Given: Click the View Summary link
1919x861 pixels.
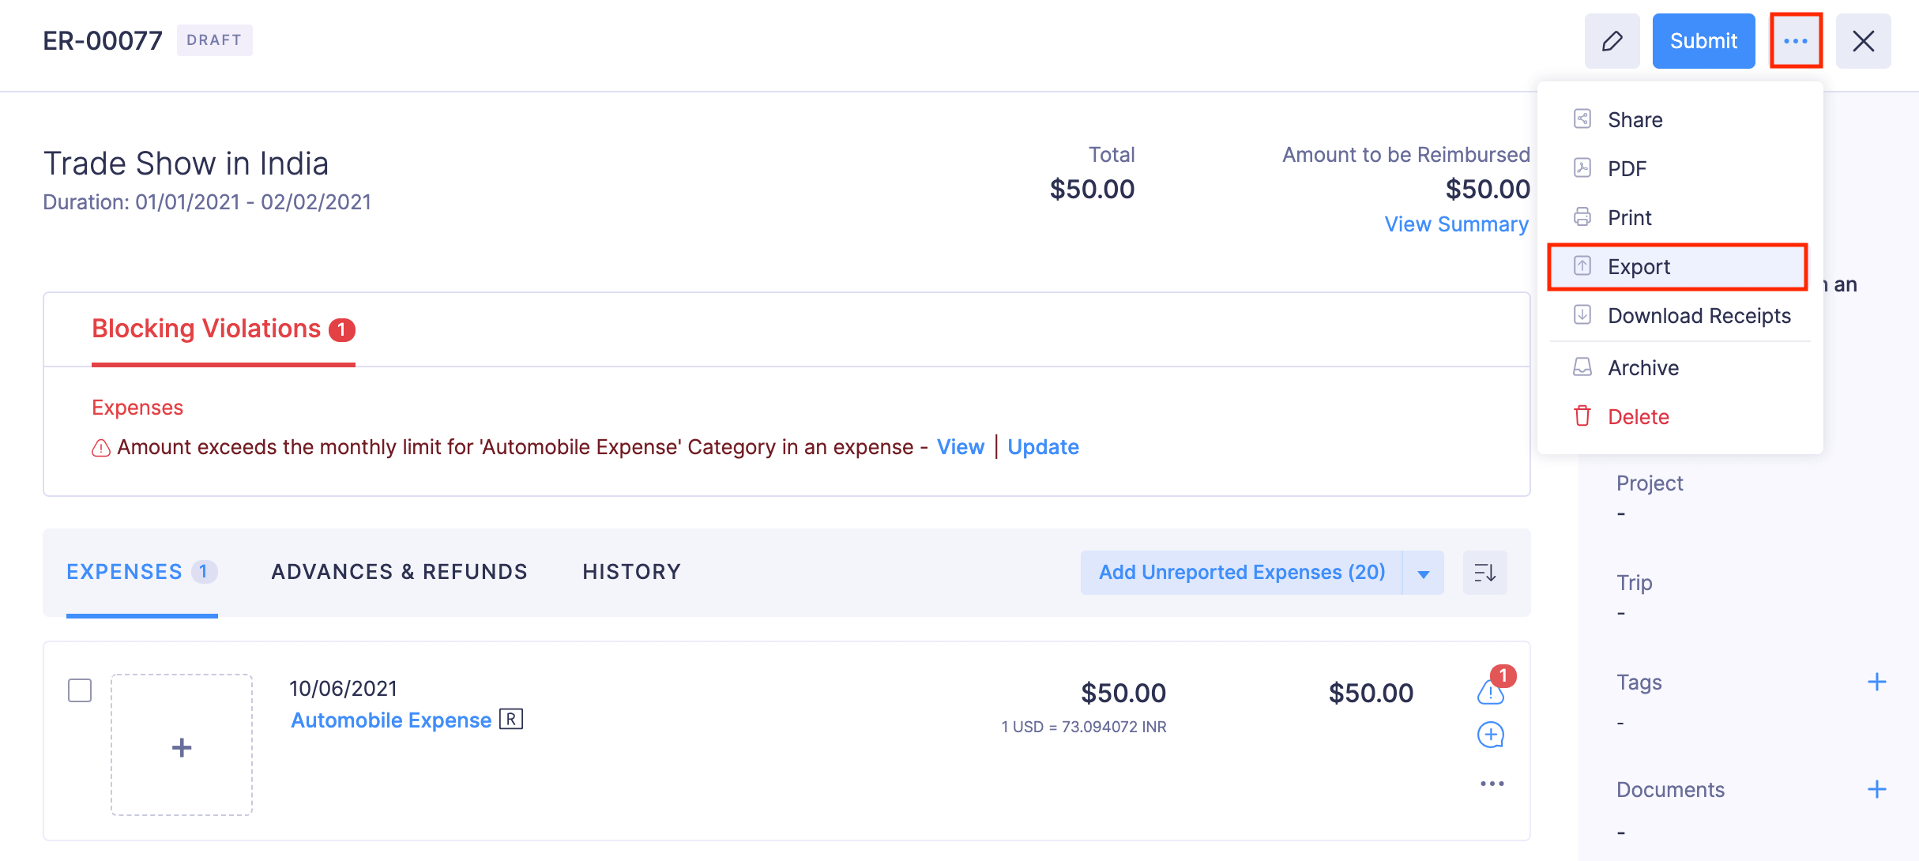Looking at the screenshot, I should click(x=1456, y=224).
